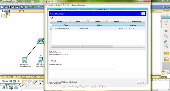Screen dimensions: 170x91
Task: Select the Switches device category icon
Action: [7, 81]
